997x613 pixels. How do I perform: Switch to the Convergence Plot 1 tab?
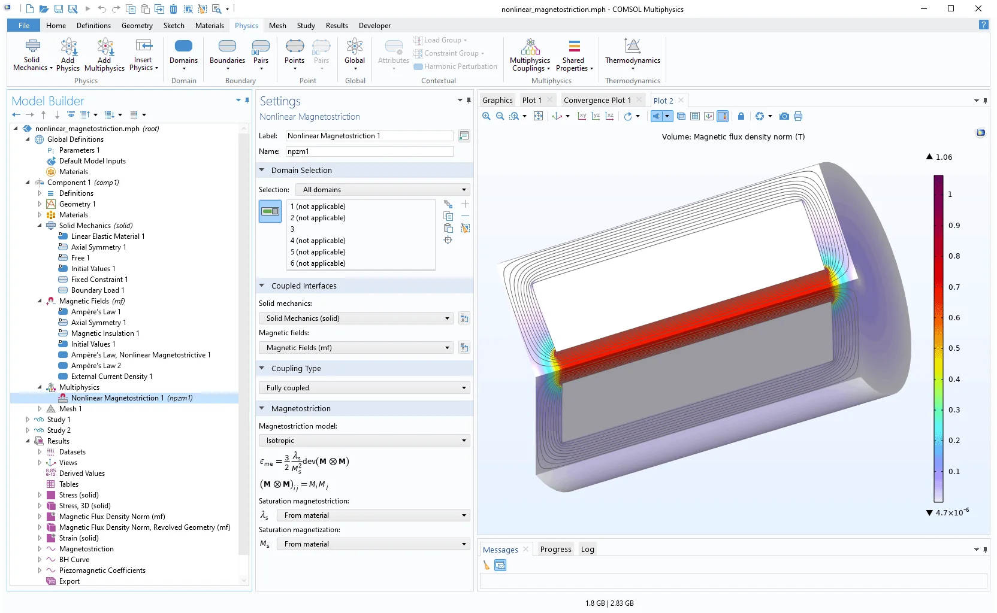[x=597, y=101]
